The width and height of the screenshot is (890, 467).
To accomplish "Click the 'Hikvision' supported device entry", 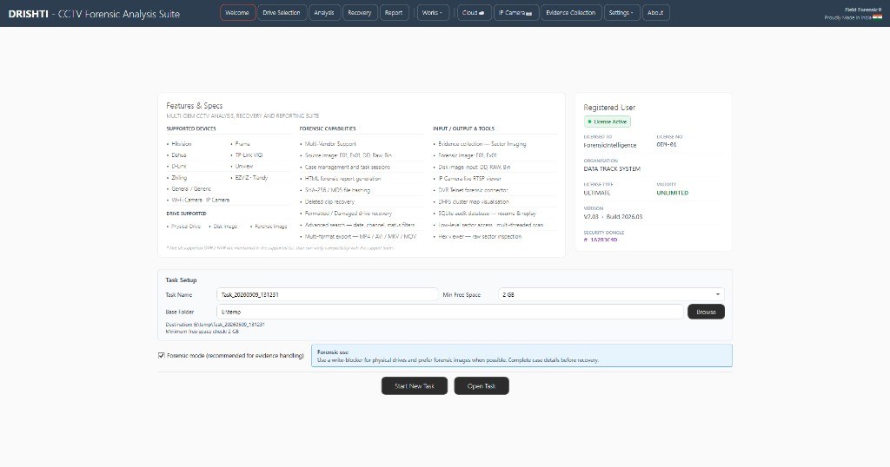I will pos(182,144).
